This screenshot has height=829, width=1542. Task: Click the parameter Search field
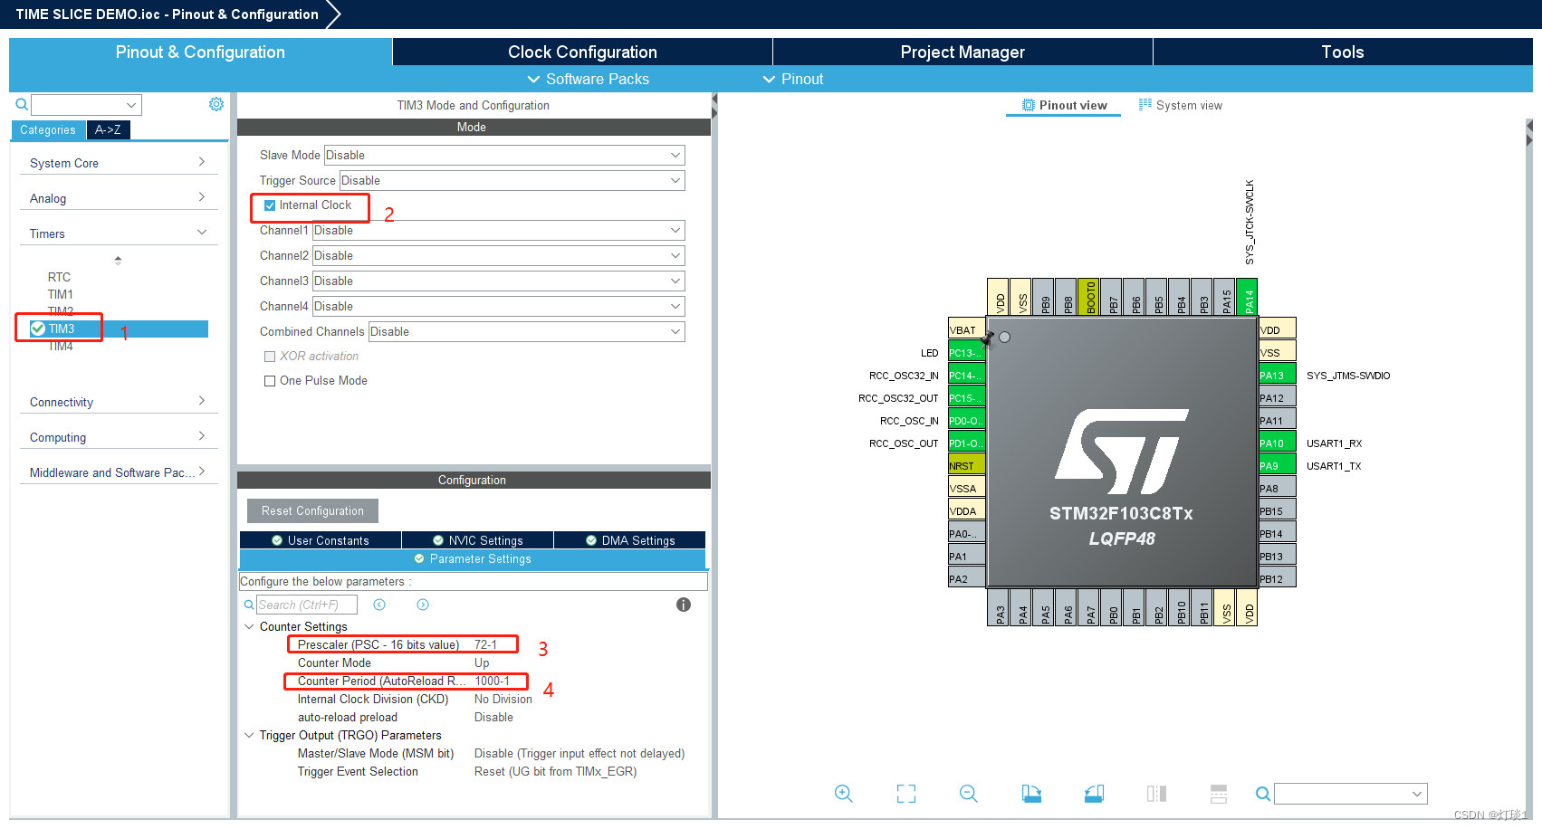click(x=307, y=605)
